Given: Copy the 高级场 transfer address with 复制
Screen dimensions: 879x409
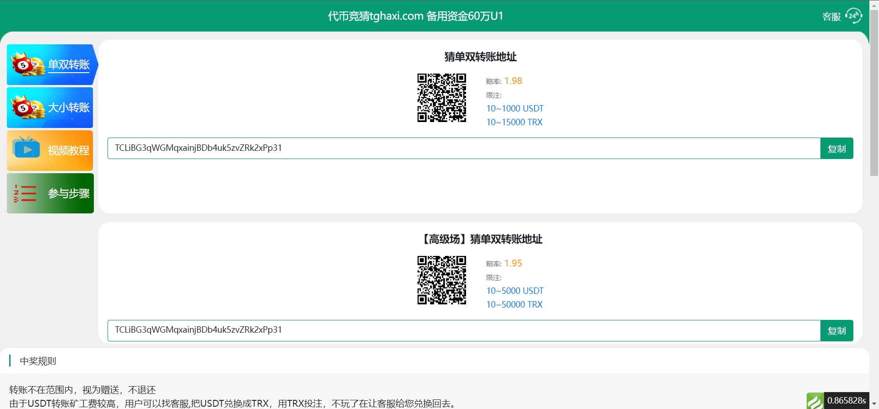Looking at the screenshot, I should coord(836,330).
